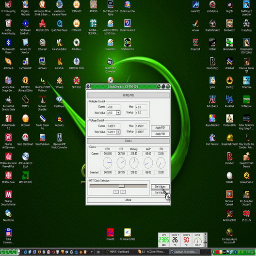Open the Crazyfrog desktop icon

click(246, 26)
